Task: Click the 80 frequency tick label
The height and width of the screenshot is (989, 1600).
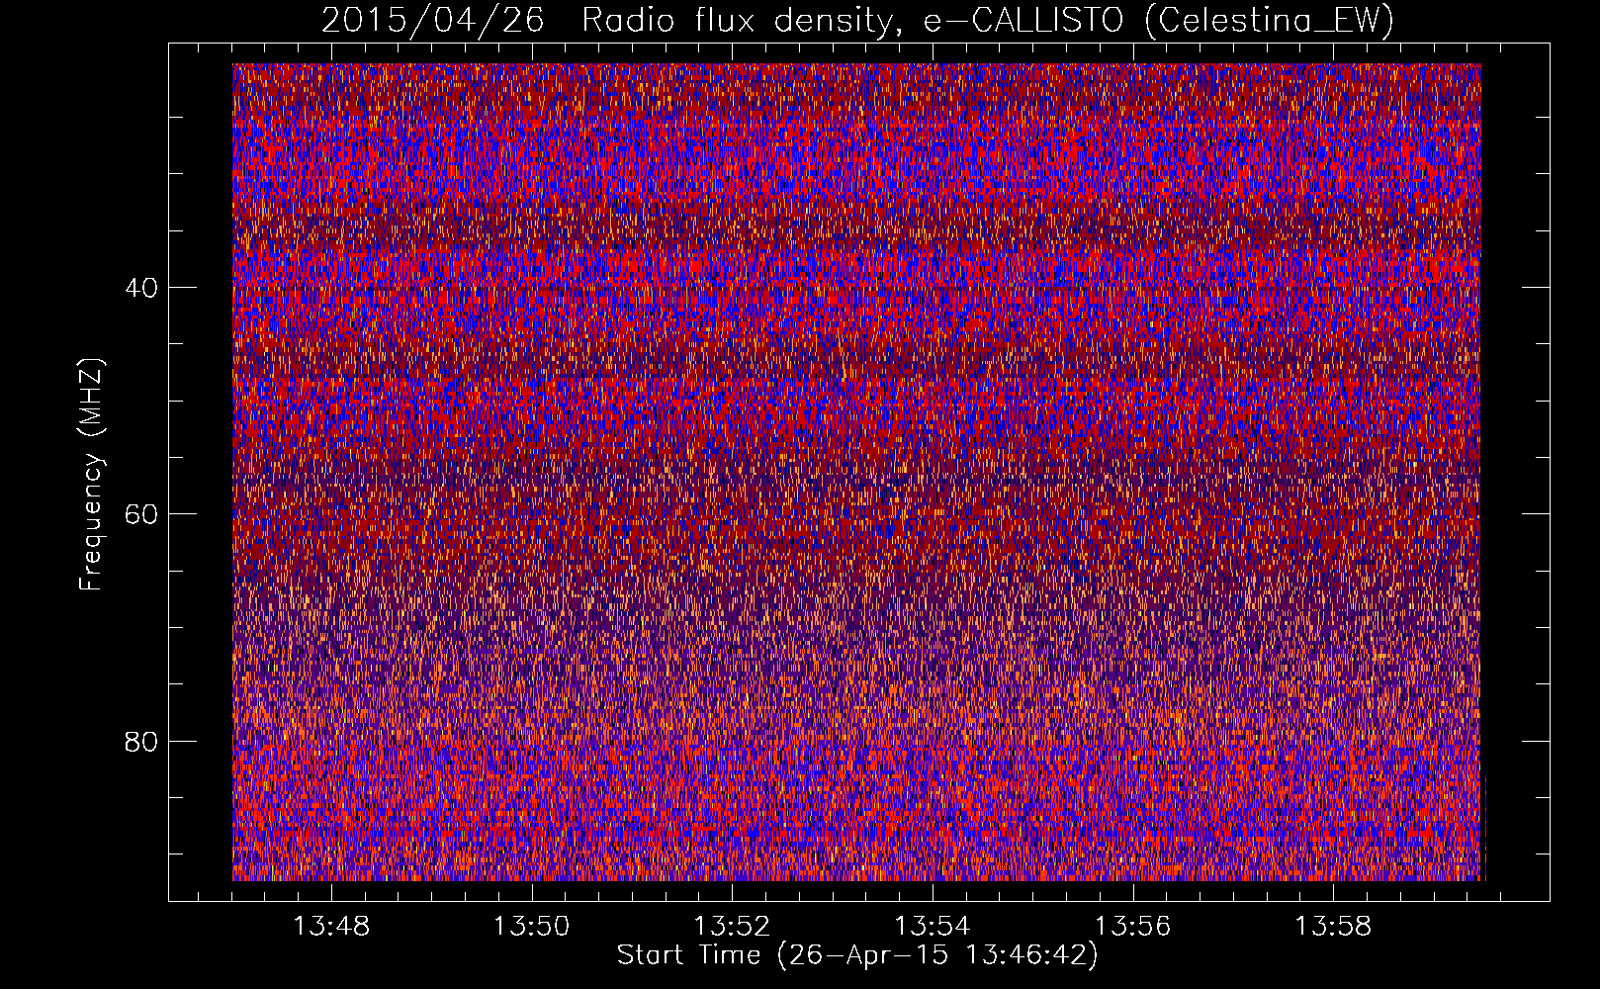Action: 140,741
